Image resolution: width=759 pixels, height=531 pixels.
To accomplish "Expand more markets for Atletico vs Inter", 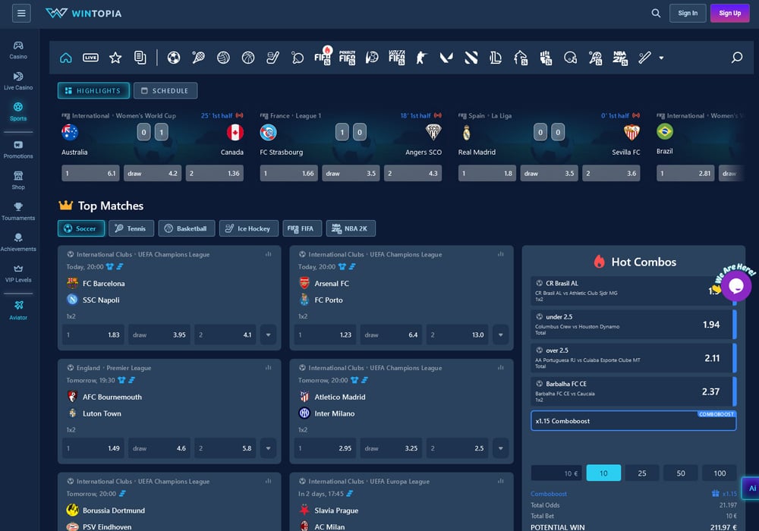I will click(x=500, y=448).
